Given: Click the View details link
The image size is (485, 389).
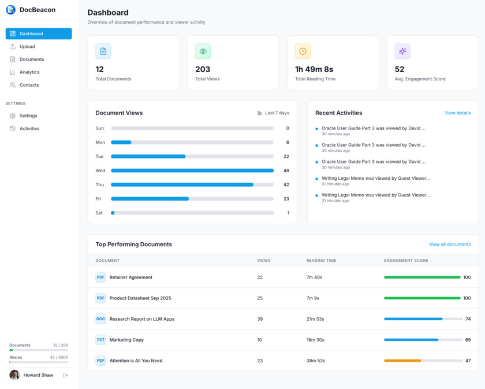Looking at the screenshot, I should click(457, 113).
